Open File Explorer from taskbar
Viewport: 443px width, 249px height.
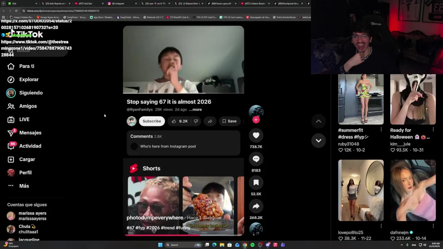click(222, 245)
